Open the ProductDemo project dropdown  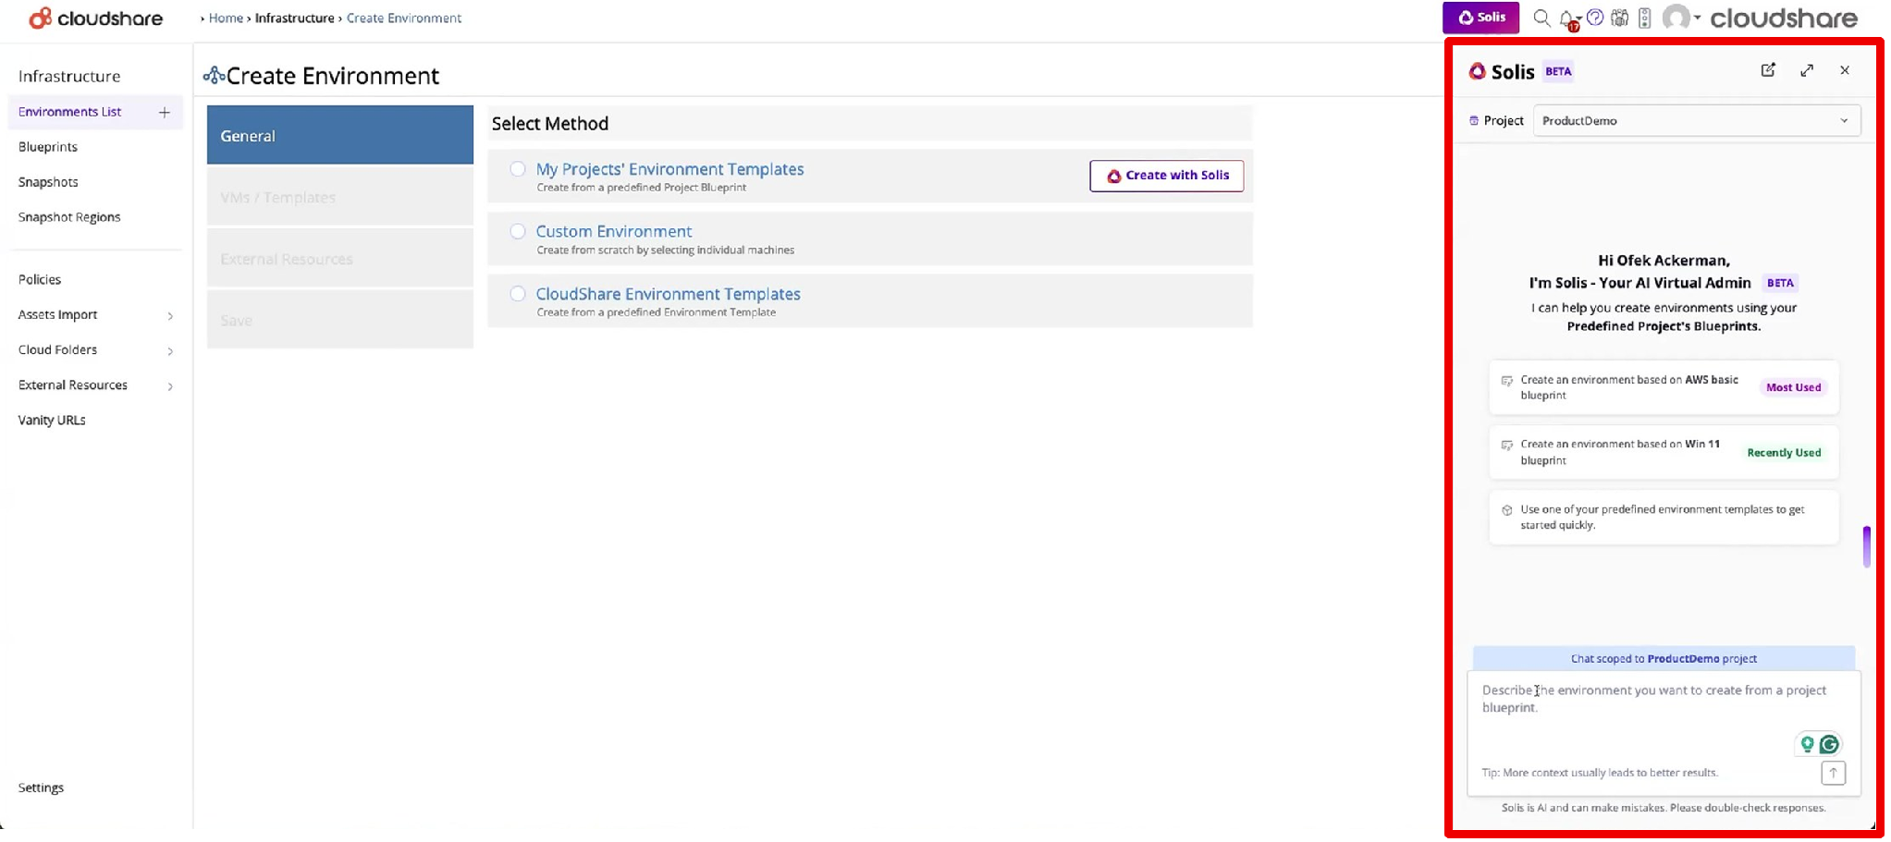[1696, 121]
